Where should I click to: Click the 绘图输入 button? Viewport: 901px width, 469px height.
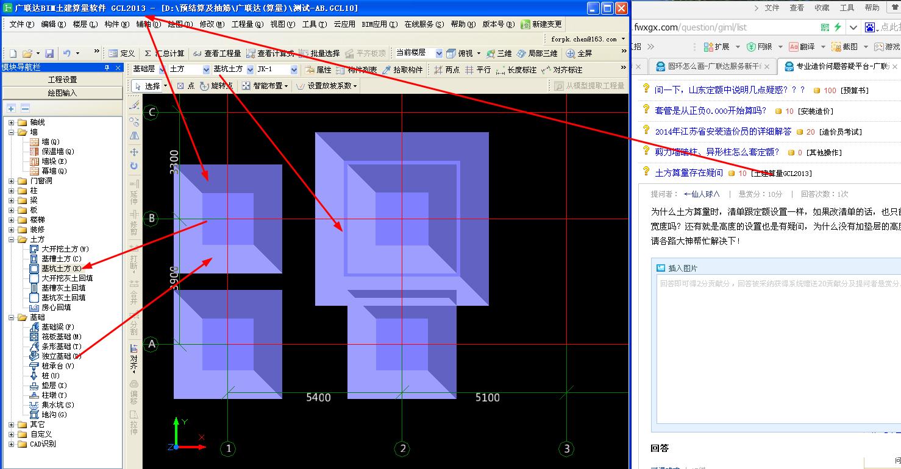[x=62, y=93]
